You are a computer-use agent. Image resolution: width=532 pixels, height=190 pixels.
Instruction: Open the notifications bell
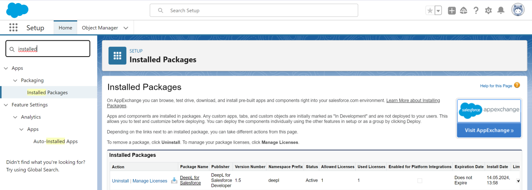501,11
